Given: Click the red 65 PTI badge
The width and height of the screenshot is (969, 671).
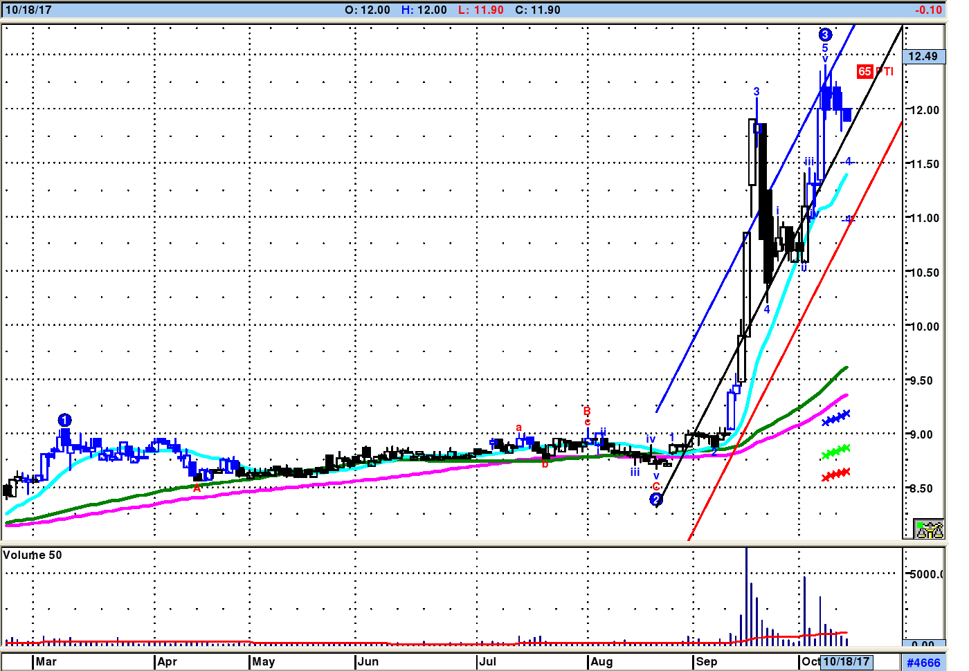Looking at the screenshot, I should 864,71.
